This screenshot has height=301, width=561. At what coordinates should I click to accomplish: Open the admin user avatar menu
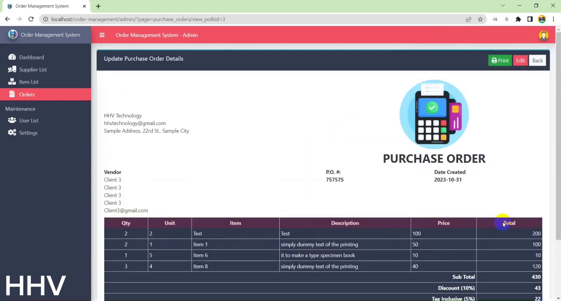pyautogui.click(x=543, y=35)
